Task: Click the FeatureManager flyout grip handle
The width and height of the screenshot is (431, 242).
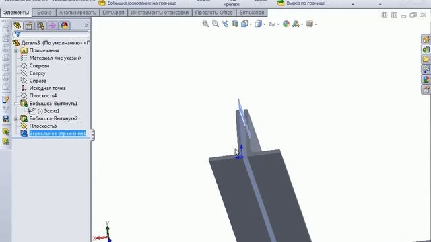Action: [x=93, y=135]
